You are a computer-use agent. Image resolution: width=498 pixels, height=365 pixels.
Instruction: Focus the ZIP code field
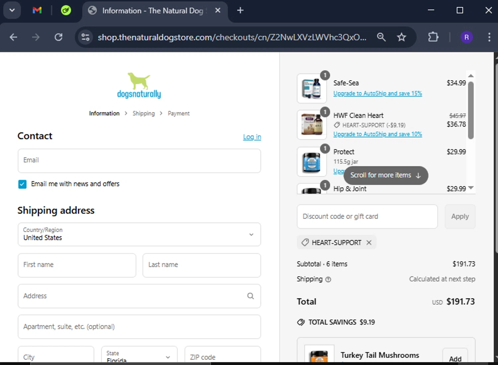223,355
